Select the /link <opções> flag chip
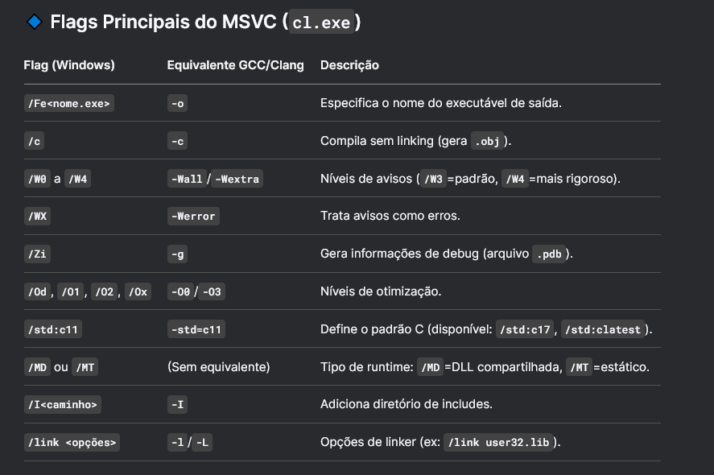Viewport: 714px width, 475px height. 72,443
